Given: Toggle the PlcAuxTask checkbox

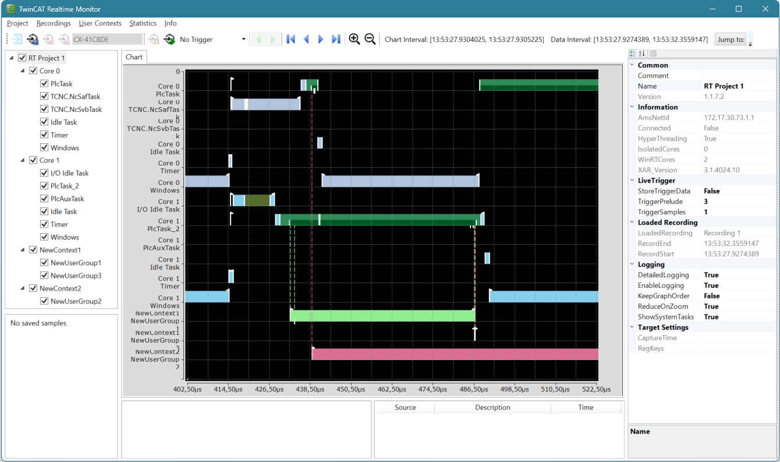Looking at the screenshot, I should [x=44, y=199].
